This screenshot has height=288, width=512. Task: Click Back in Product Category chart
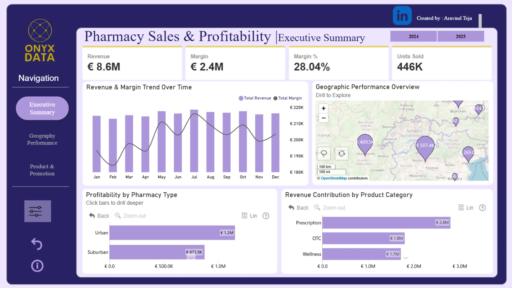pyautogui.click(x=299, y=208)
